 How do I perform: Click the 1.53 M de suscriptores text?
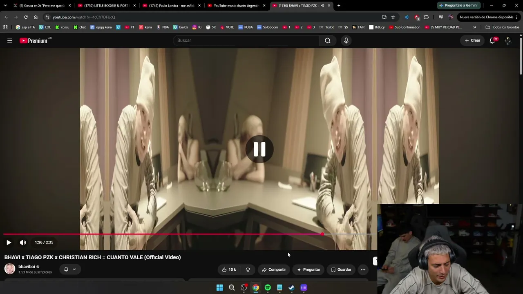click(x=35, y=272)
